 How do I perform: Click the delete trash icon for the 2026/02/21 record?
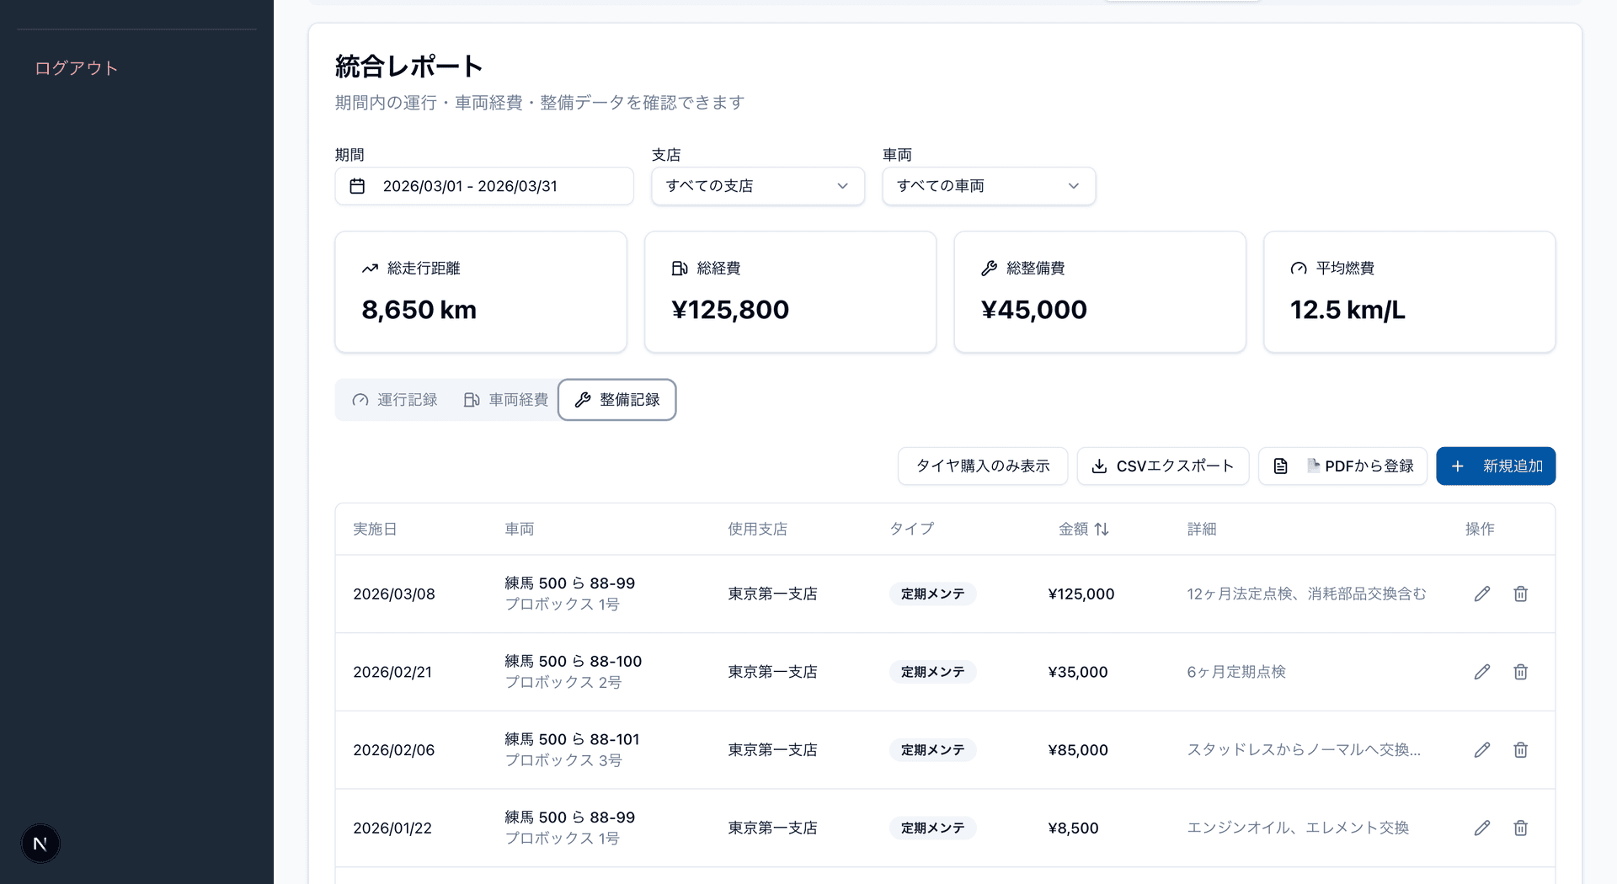pos(1520,672)
